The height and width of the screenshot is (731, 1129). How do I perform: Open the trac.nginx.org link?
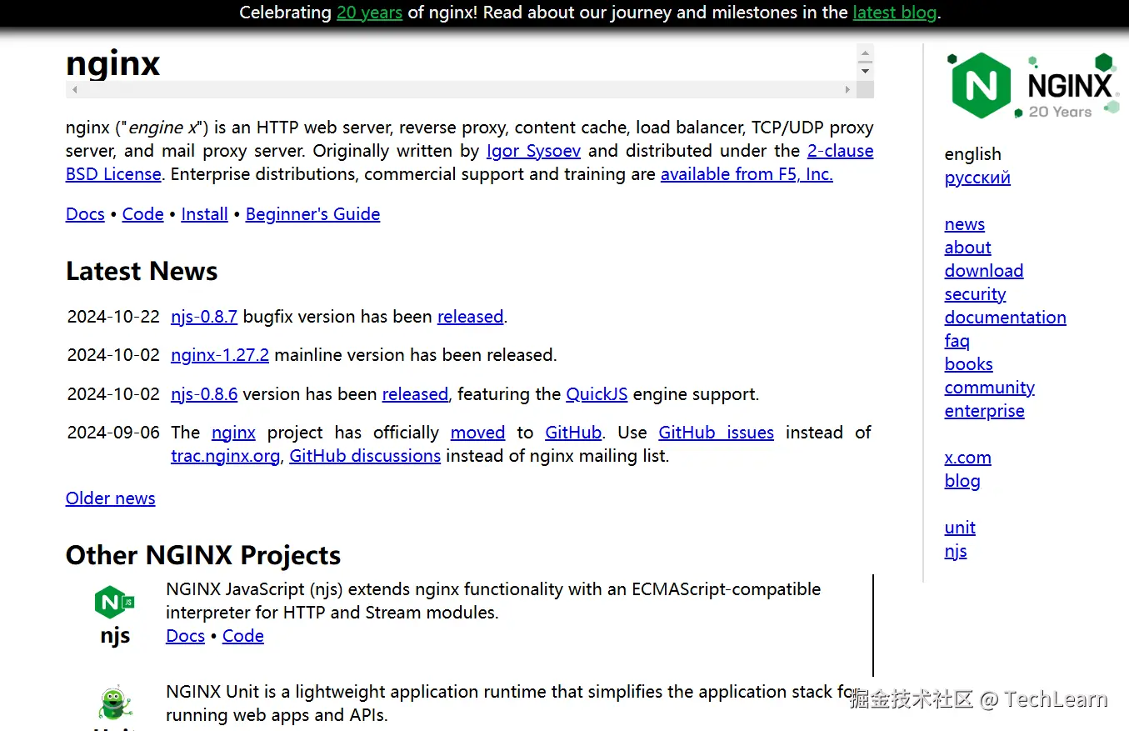coord(225,456)
